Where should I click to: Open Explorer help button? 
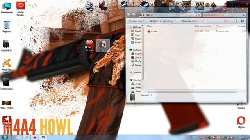click(x=242, y=21)
